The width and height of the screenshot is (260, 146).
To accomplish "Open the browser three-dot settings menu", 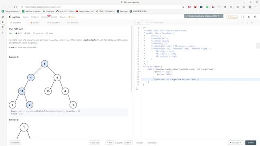I will pos(256,7).
